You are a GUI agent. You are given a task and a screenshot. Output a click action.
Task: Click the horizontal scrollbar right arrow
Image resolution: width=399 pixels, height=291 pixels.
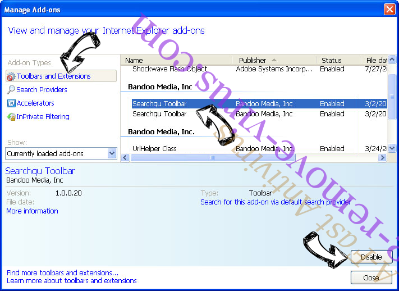click(x=382, y=157)
